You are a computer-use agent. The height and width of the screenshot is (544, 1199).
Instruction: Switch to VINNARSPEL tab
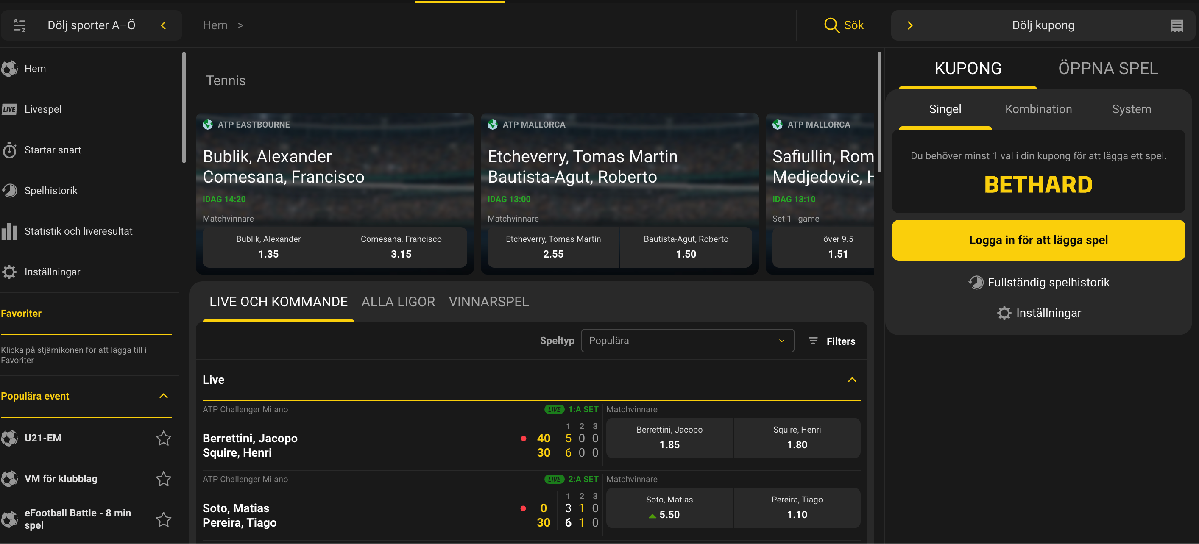tap(489, 302)
